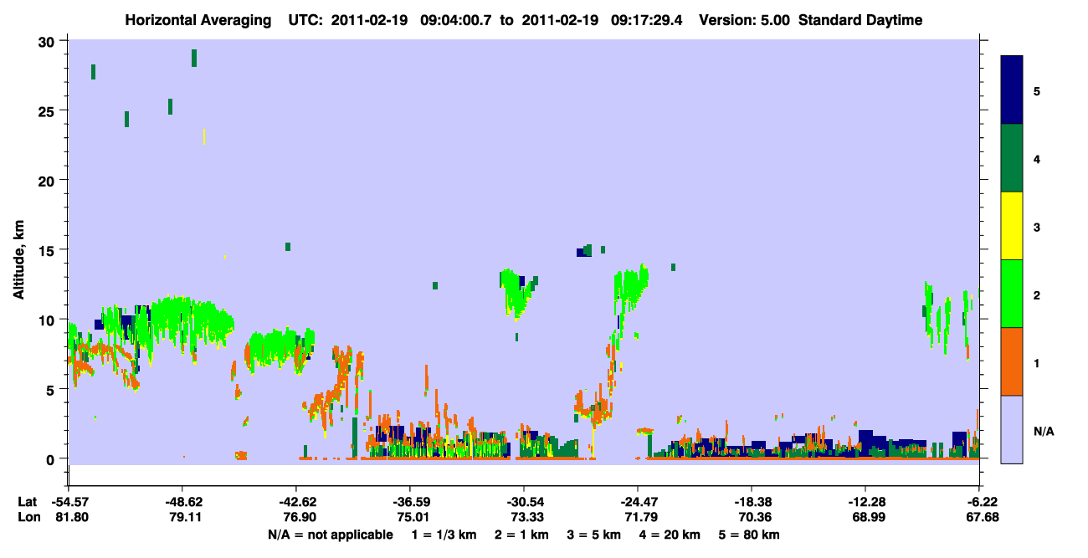This screenshot has width=1088, height=558.
Task: Click the y-axis tick label 30
Action: pos(48,41)
